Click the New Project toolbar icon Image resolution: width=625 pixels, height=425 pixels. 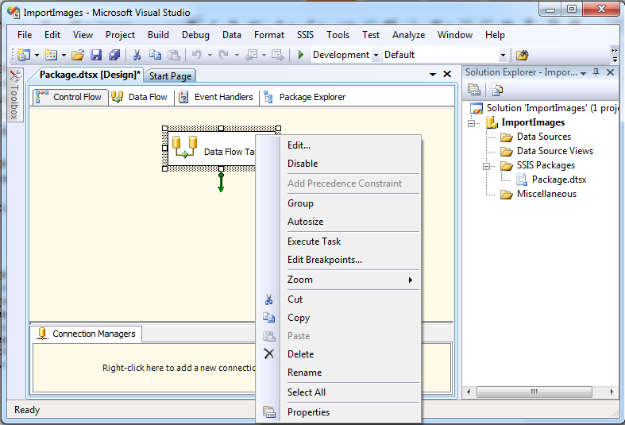tap(24, 55)
